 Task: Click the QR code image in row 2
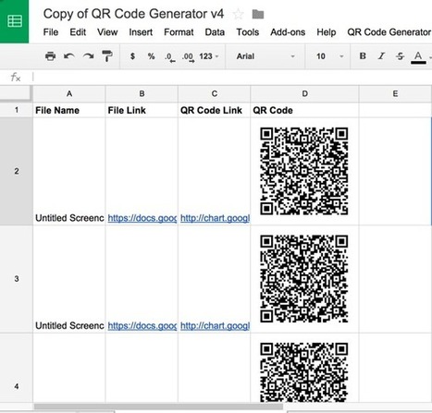(x=304, y=171)
